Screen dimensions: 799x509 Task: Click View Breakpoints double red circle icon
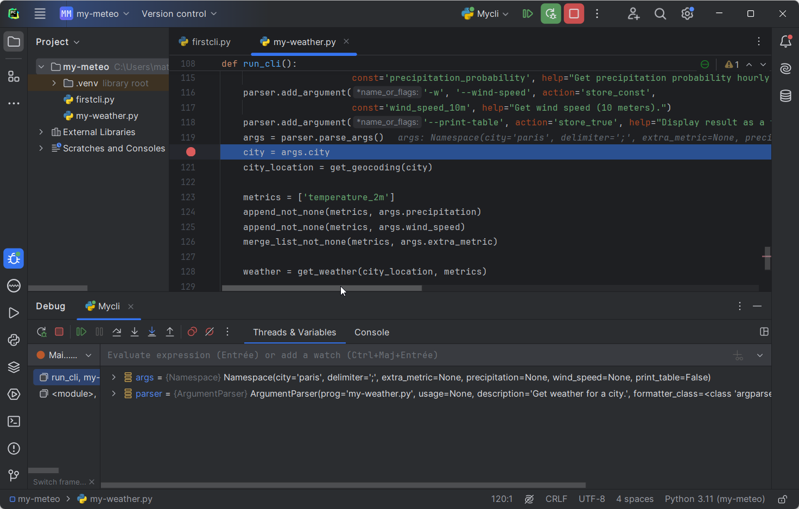coord(192,332)
